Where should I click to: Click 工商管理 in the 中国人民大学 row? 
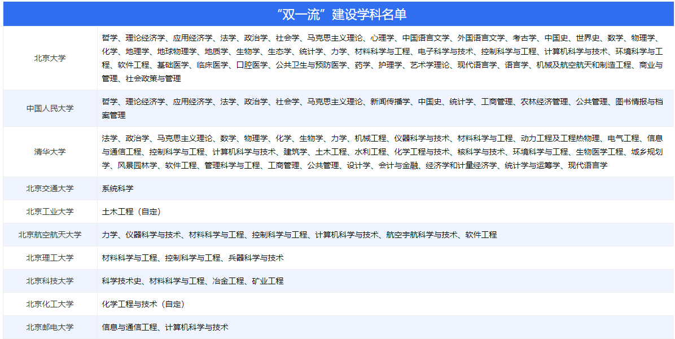(x=497, y=102)
